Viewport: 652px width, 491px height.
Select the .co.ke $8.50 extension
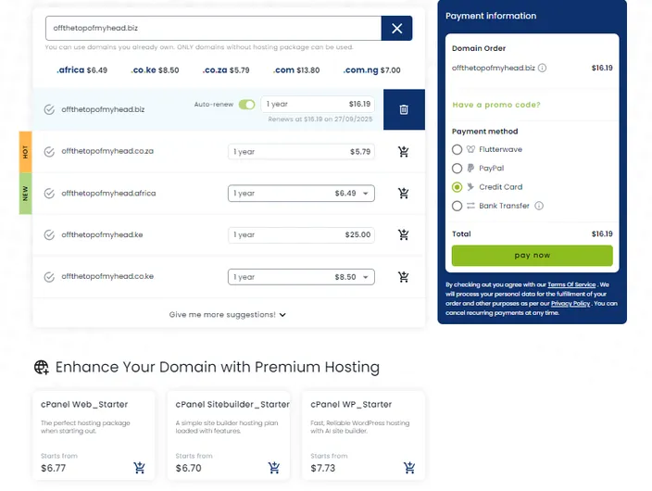click(155, 70)
